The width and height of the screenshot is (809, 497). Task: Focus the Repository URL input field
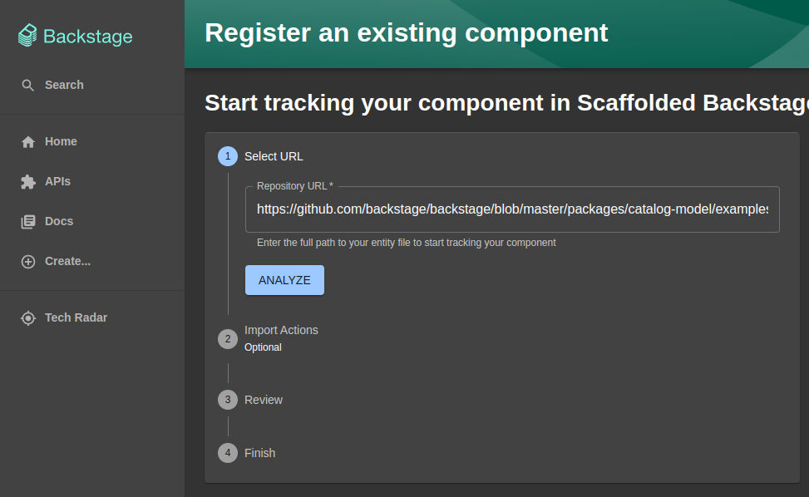(511, 209)
